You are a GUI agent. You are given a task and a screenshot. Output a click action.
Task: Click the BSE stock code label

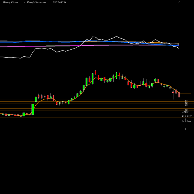(x=59, y=2)
